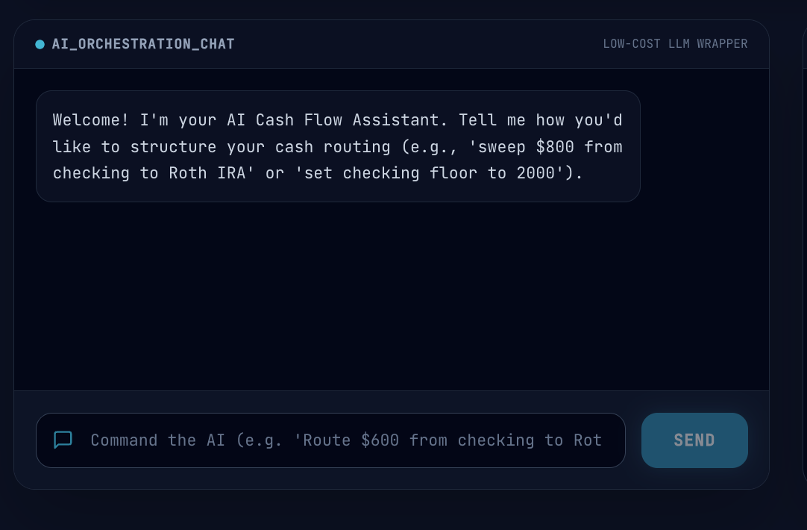807x530 pixels.
Task: Click the Welcome assistant message bubble
Action: [x=338, y=146]
